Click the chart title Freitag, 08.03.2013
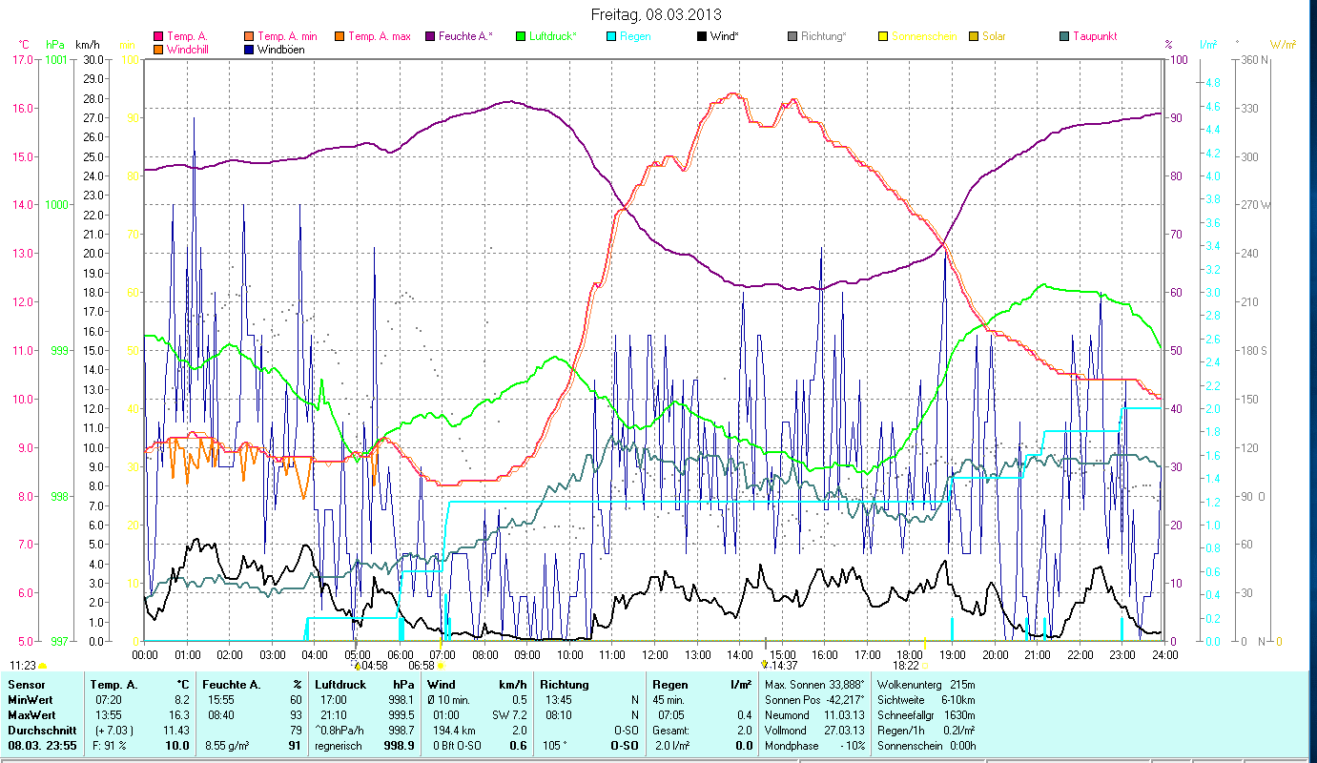This screenshot has width=1317, height=763. pyautogui.click(x=656, y=14)
